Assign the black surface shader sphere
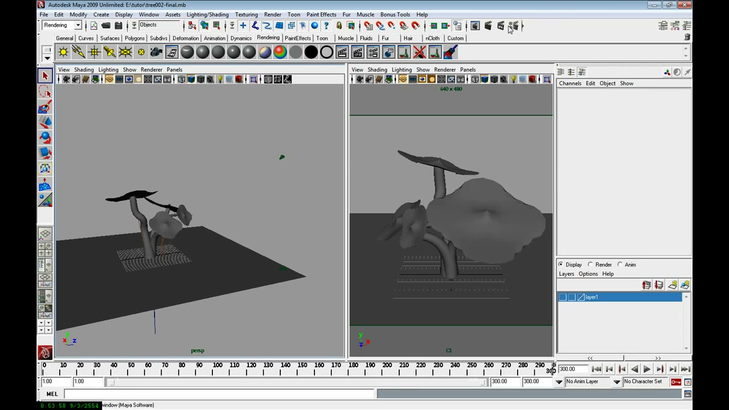Viewport: 729px width, 410px height. tap(311, 52)
